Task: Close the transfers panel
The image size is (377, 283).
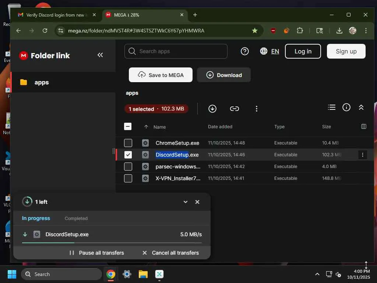Action: point(197,202)
